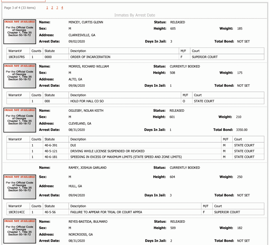Image resolution: width=269 pixels, height=245 pixels.
Task: Select page 3 link
Action: [57, 8]
